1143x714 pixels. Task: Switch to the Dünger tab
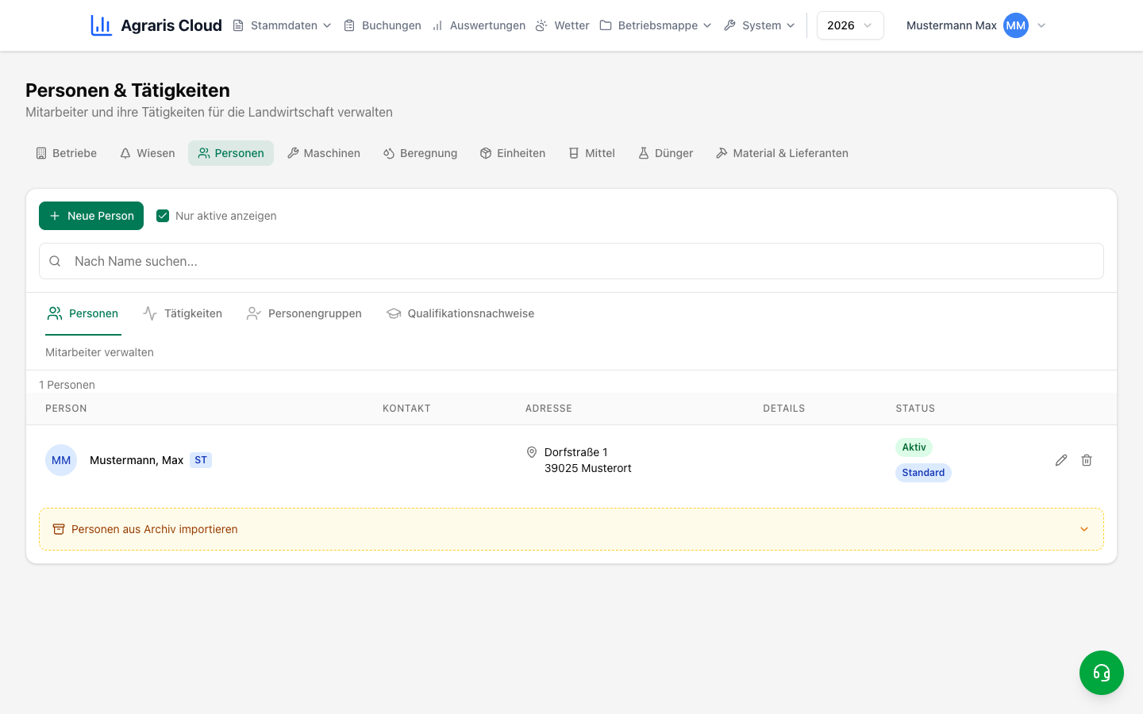pyautogui.click(x=666, y=153)
